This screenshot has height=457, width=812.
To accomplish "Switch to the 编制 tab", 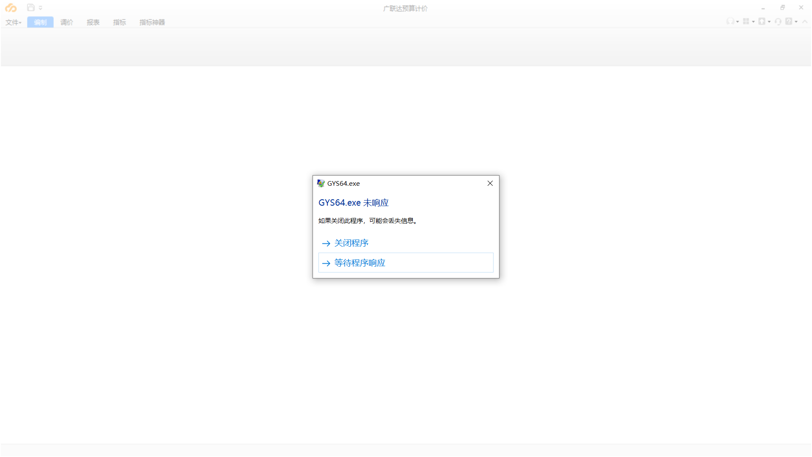I will click(40, 22).
